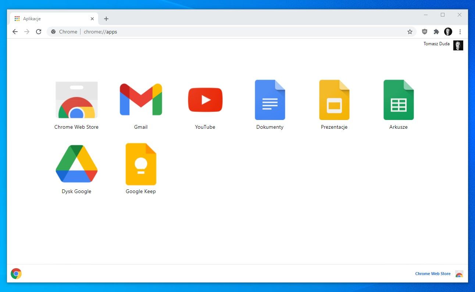Click the "YouTube" label text
This screenshot has height=292, width=475.
click(205, 127)
